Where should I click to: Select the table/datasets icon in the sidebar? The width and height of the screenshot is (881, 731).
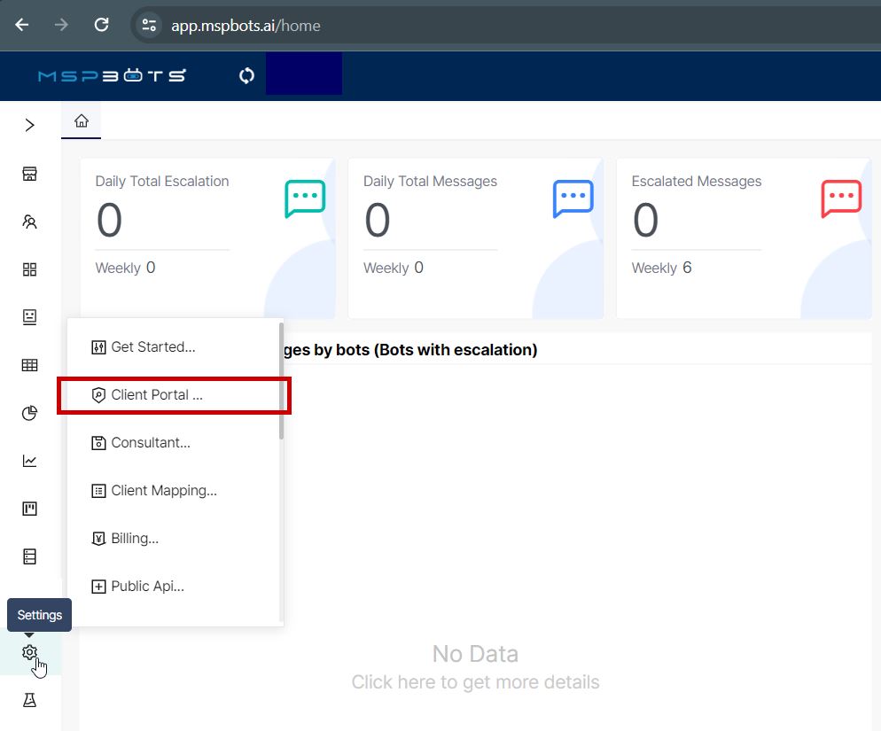coord(30,365)
